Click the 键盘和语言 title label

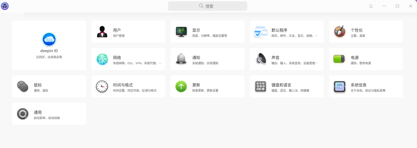281,85
